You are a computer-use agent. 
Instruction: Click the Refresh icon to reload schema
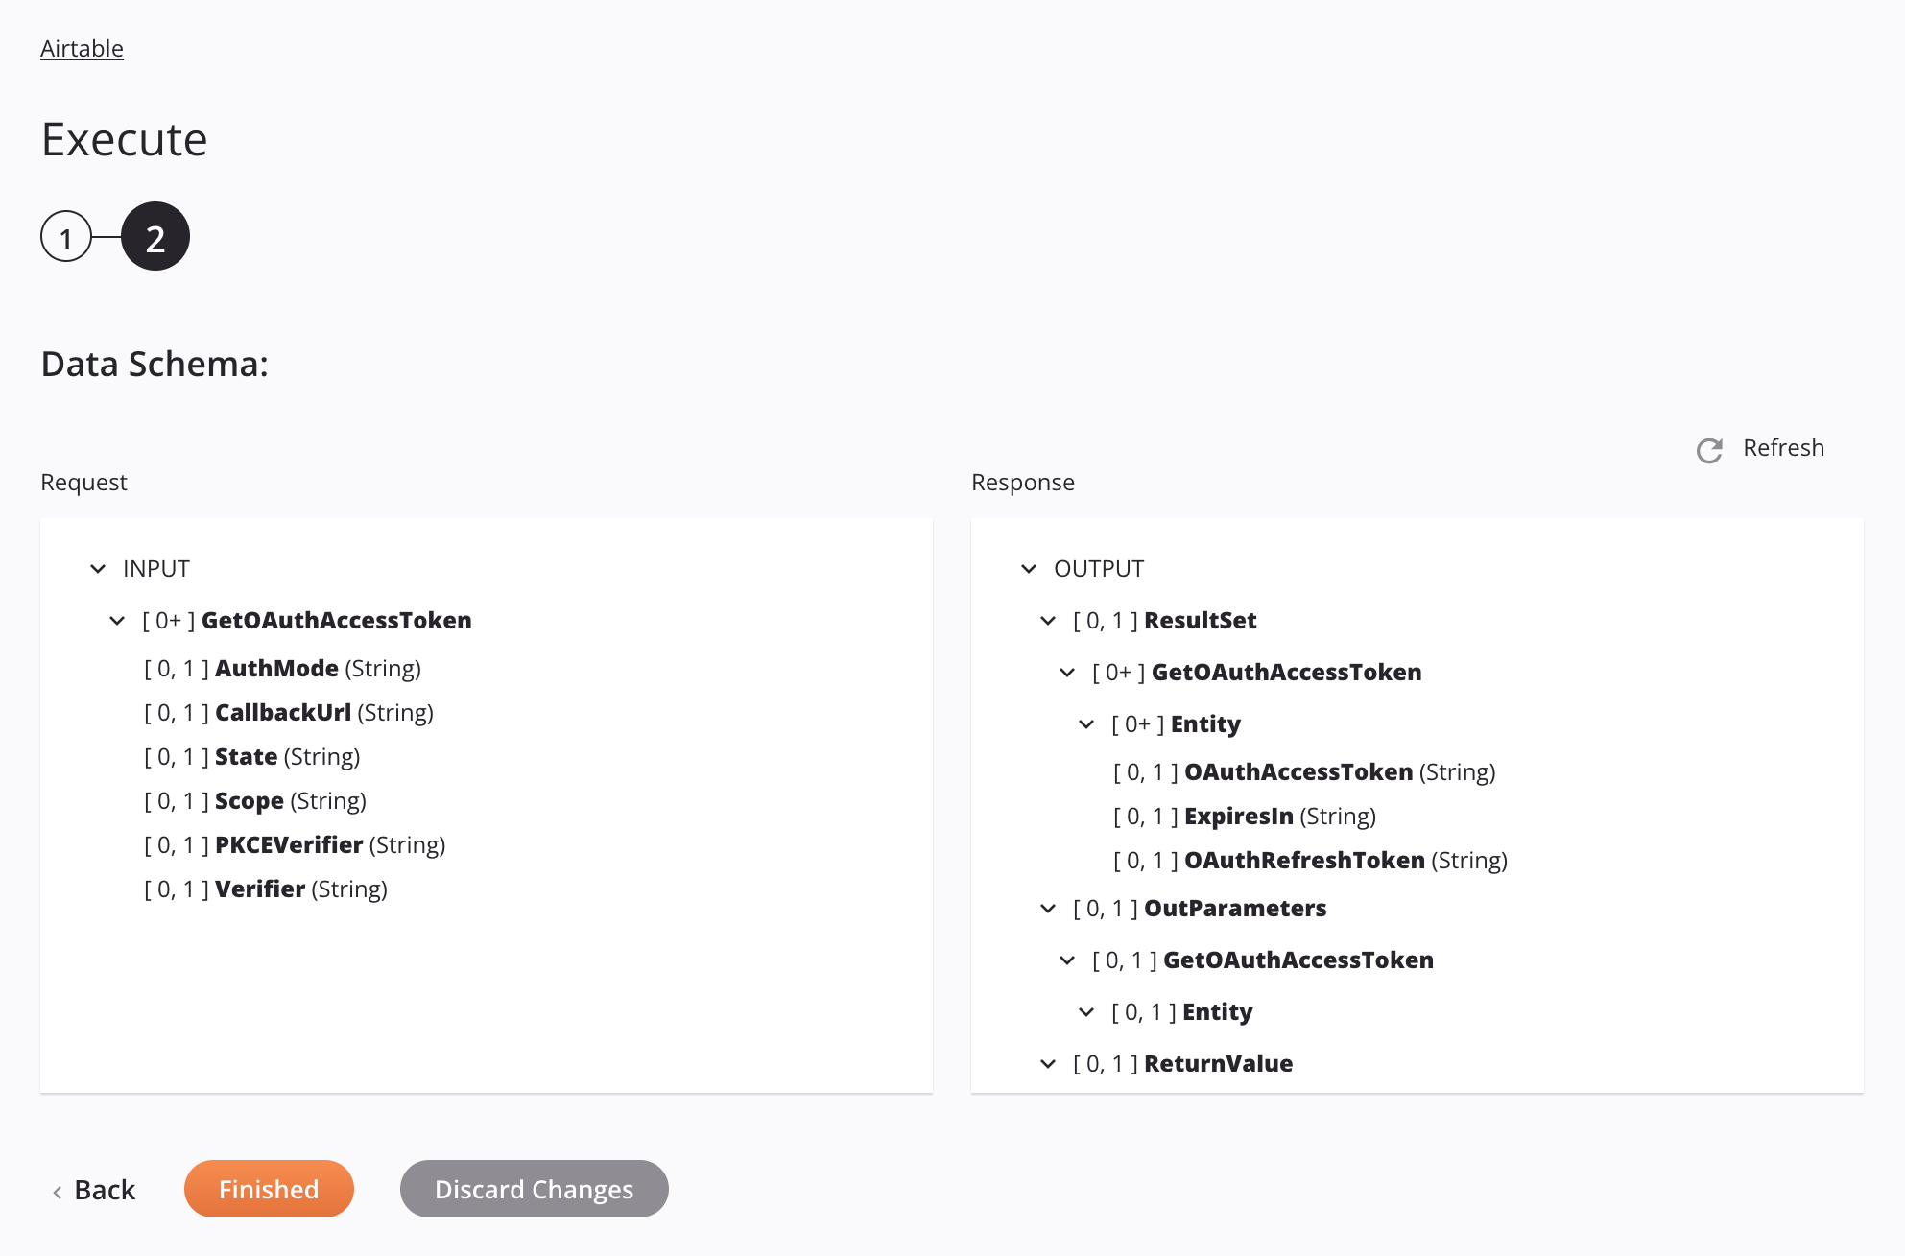click(1710, 449)
